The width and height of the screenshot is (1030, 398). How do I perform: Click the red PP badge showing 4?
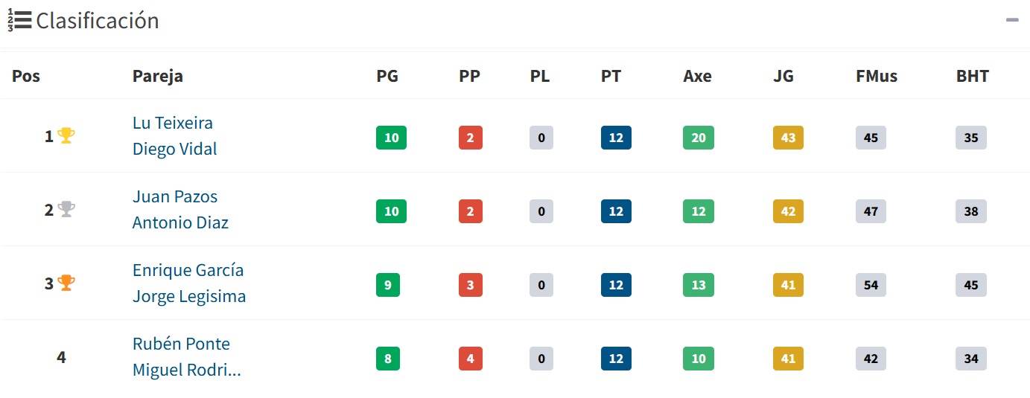(x=470, y=359)
